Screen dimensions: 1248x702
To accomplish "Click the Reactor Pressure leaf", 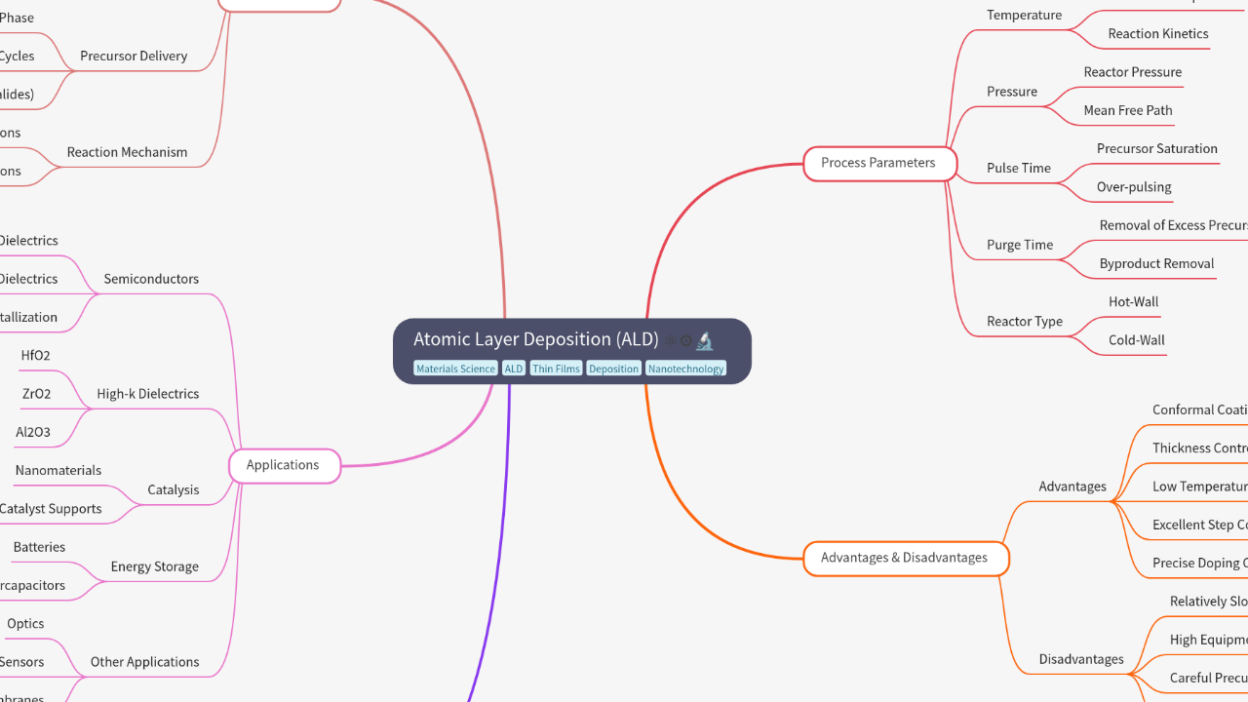I will point(1133,72).
